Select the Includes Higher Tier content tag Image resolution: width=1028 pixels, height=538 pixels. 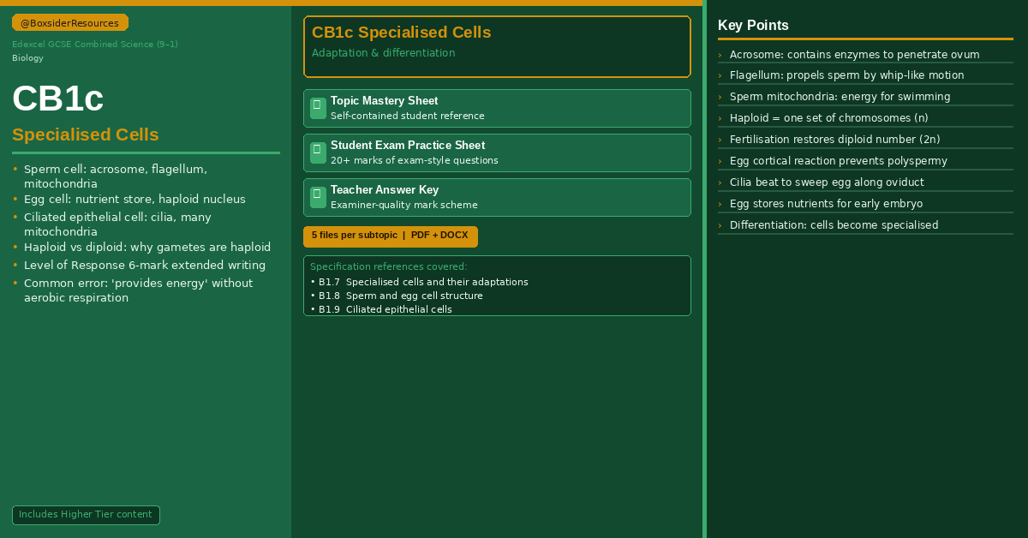click(86, 515)
